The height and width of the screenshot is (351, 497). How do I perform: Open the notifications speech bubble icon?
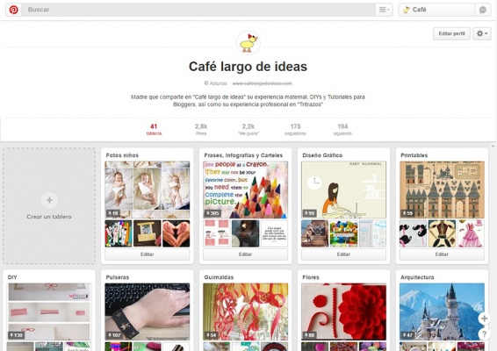tap(483, 10)
